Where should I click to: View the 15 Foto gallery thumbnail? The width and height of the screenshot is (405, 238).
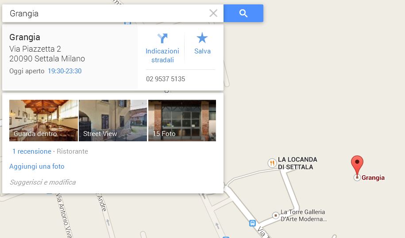(182, 121)
